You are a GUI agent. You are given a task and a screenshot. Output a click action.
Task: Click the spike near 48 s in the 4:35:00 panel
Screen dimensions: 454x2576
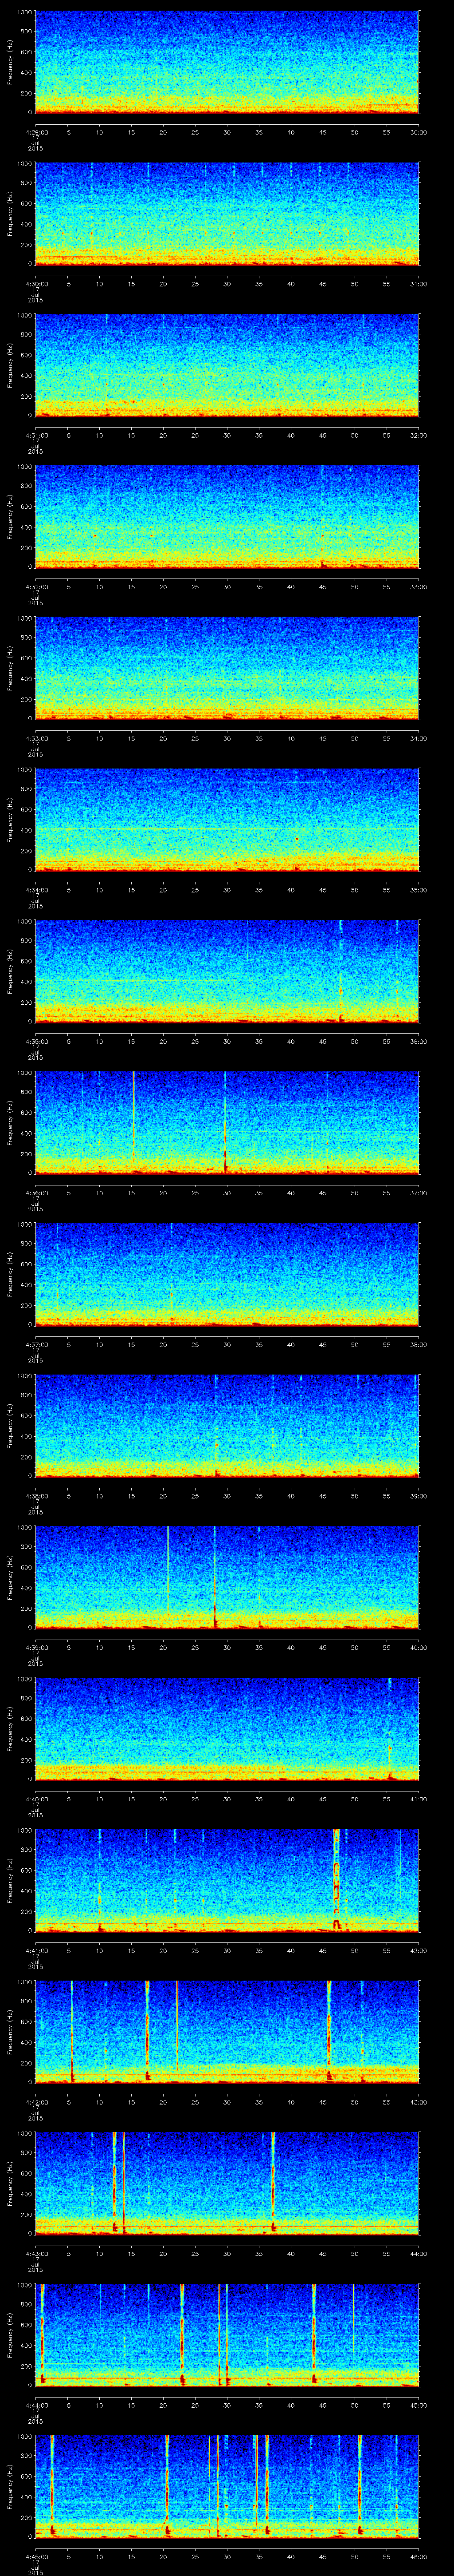tap(340, 970)
